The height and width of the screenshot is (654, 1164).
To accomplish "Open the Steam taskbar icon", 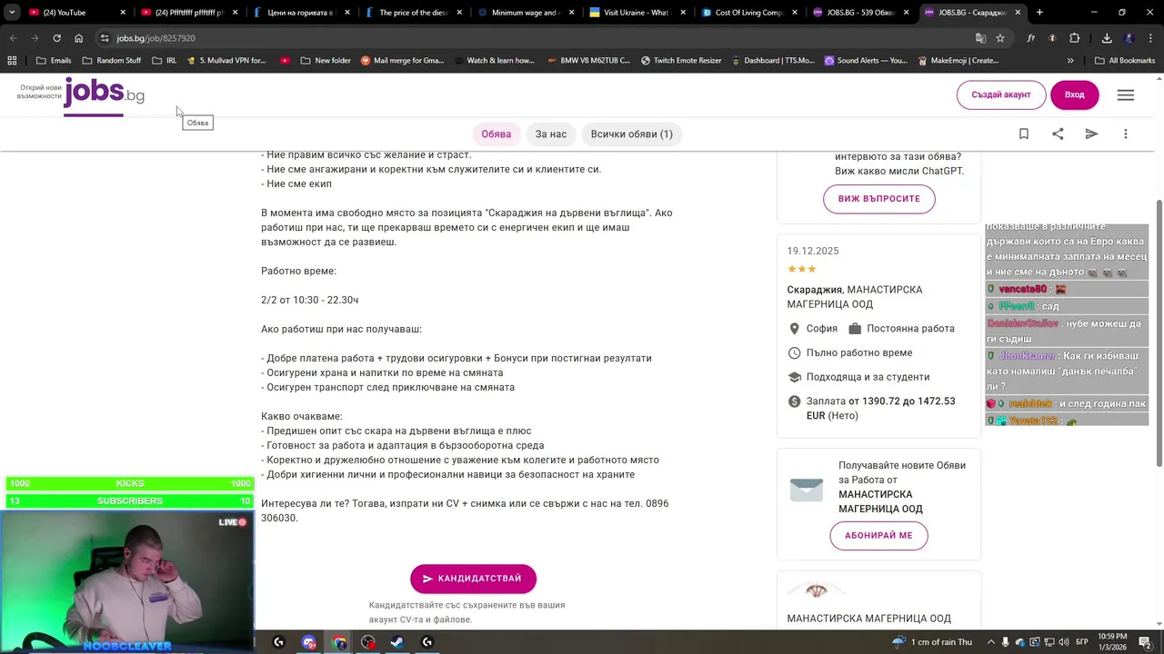I will pos(397,642).
